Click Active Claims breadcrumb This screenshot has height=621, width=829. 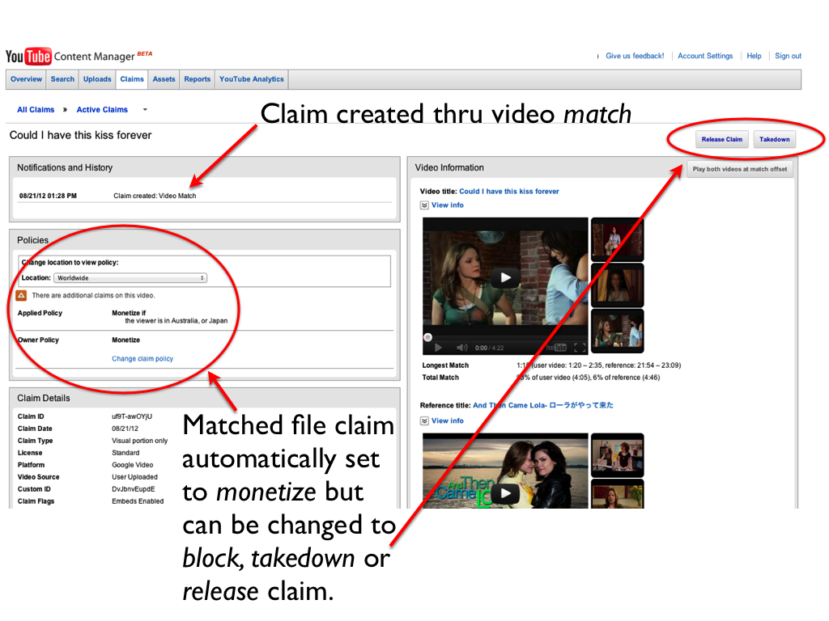(102, 110)
